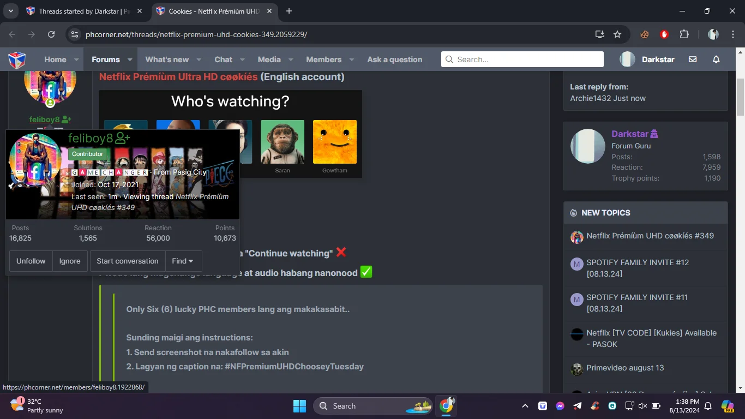Open SPOTIFY FAMILY INVITE #12 topic
This screenshot has height=419, width=745.
pos(638,268)
